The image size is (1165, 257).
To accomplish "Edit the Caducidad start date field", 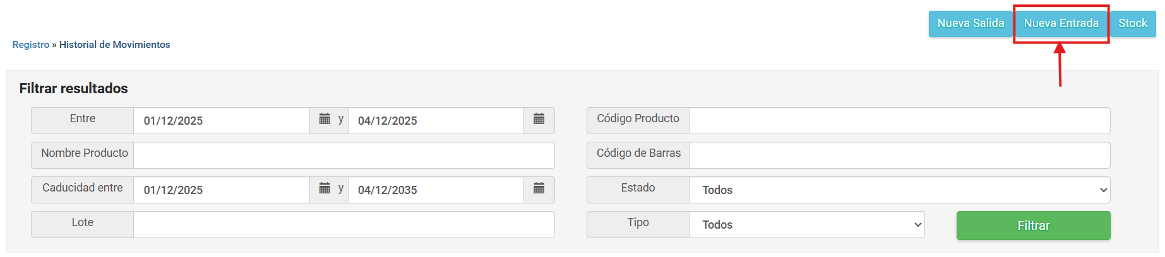I will (221, 190).
